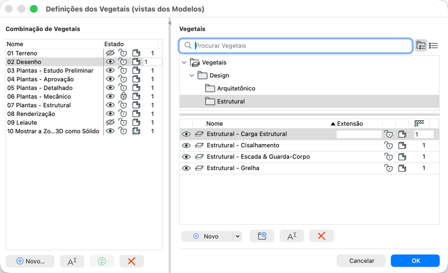Select Estrutural - Escada & Guarda-Corpo layer name
Image resolution: width=448 pixels, height=273 pixels.
(x=258, y=157)
